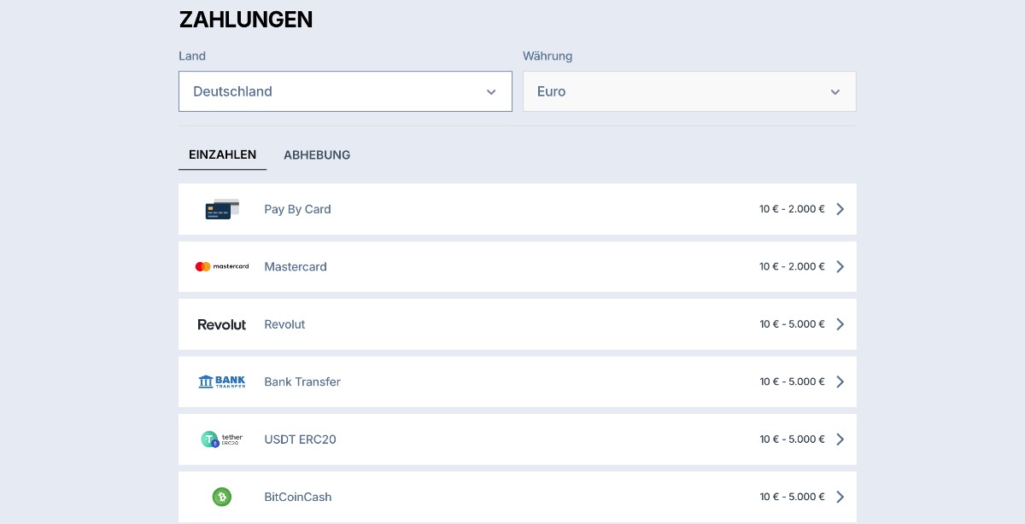Click the chevron arrow on the Mastercard row
1025x524 pixels.
[840, 266]
